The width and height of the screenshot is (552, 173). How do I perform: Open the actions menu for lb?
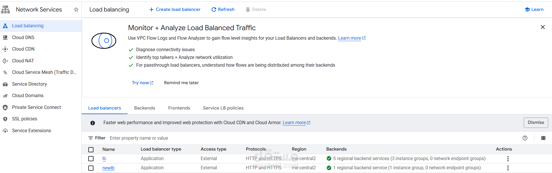coord(508,159)
